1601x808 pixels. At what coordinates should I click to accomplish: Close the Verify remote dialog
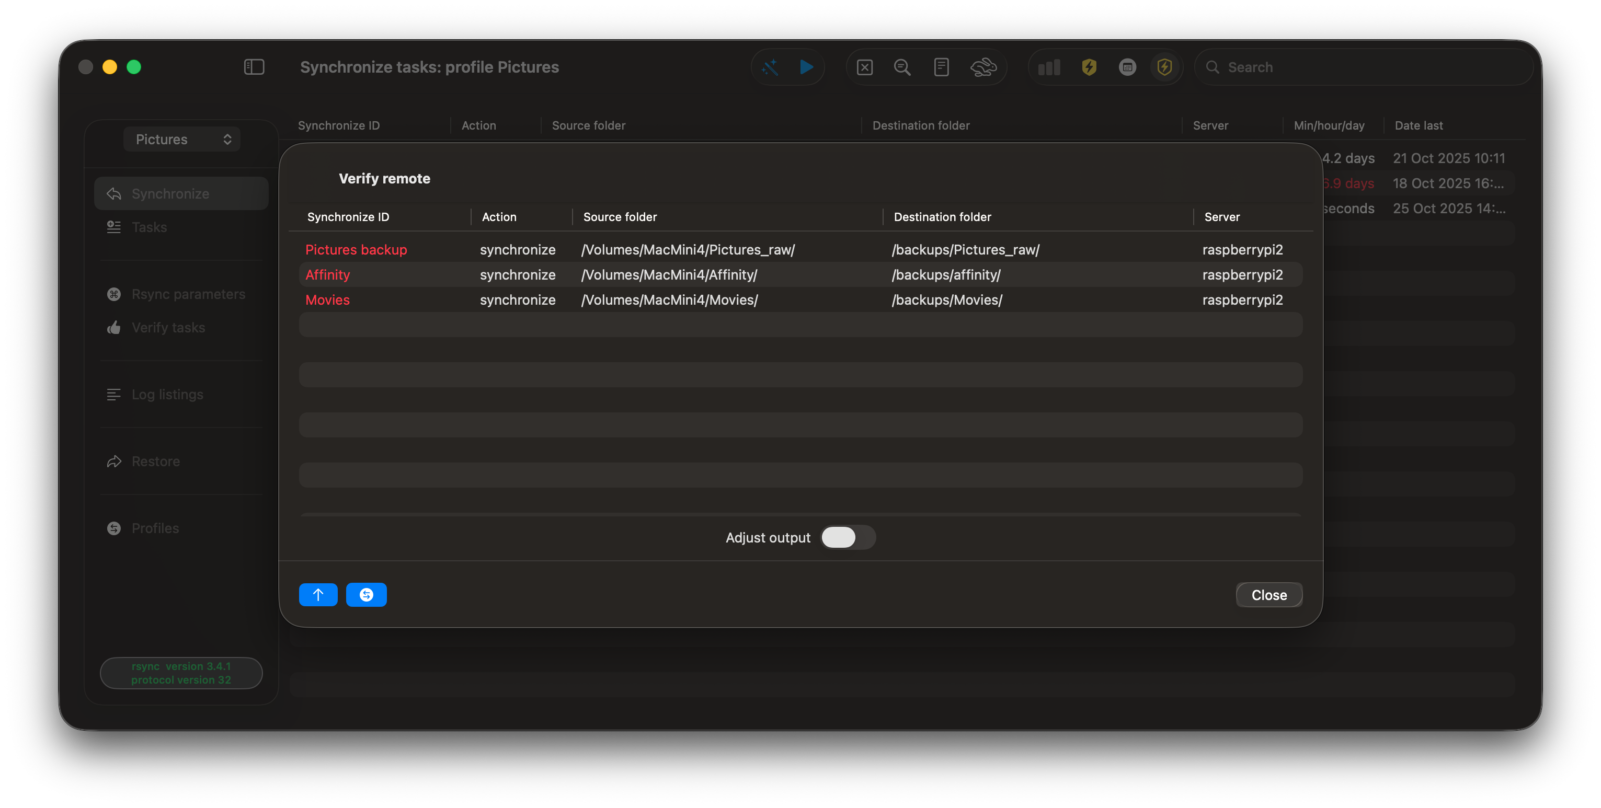pyautogui.click(x=1268, y=594)
